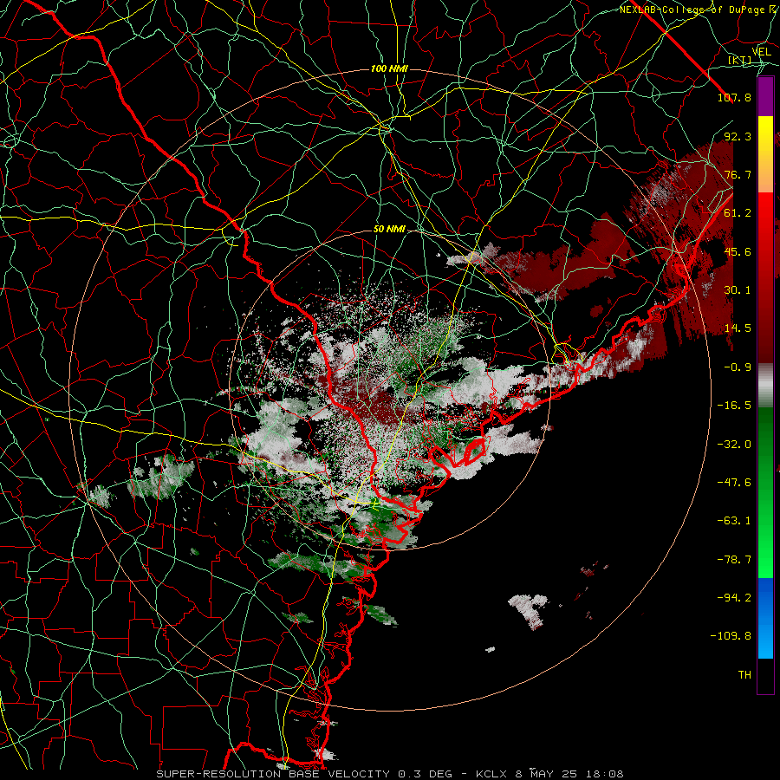
Task: Click the TH label on the color scale
Action: coord(744,675)
